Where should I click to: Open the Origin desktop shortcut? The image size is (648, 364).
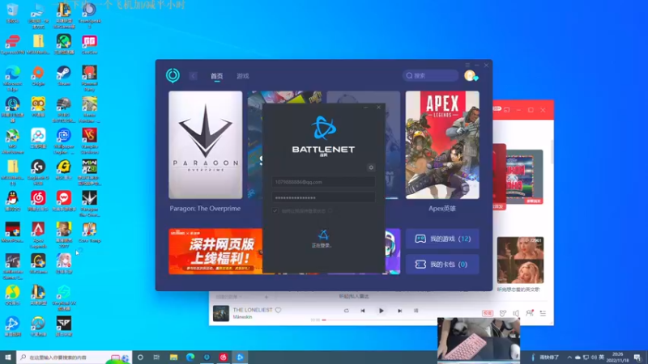pos(38,75)
